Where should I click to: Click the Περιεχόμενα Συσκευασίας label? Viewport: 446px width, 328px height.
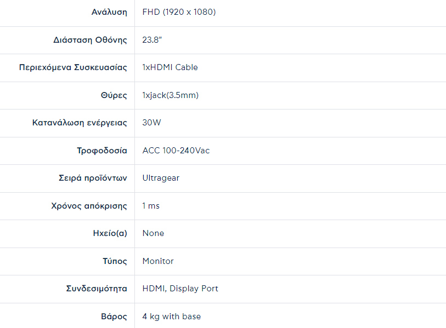coord(73,67)
